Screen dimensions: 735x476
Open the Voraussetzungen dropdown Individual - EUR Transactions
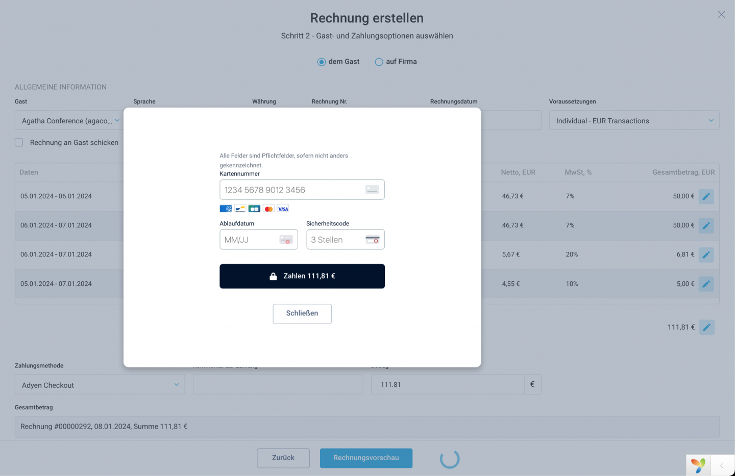(x=634, y=120)
